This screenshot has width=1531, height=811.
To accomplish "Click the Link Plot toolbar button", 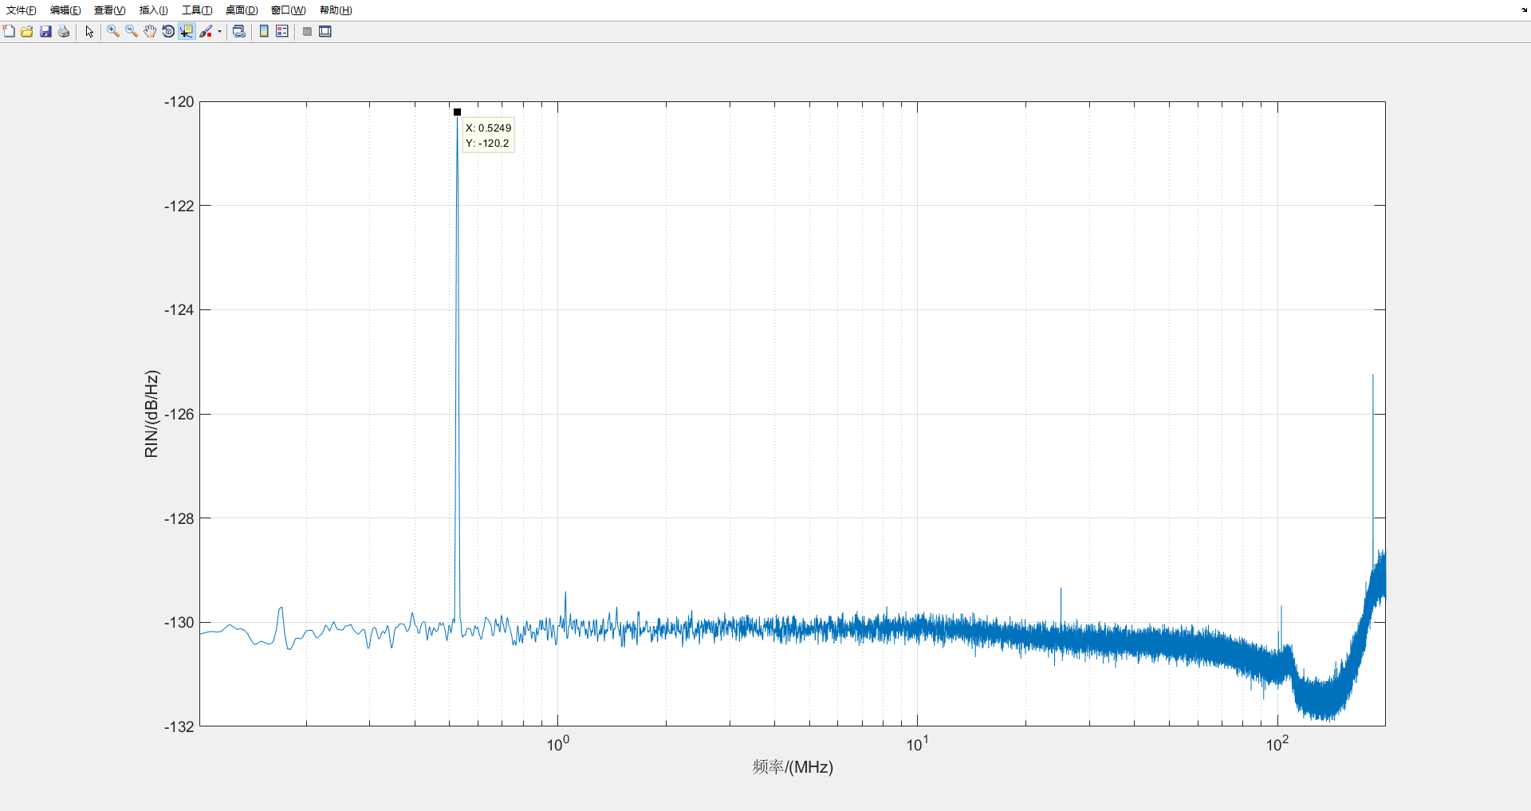I will click(238, 31).
